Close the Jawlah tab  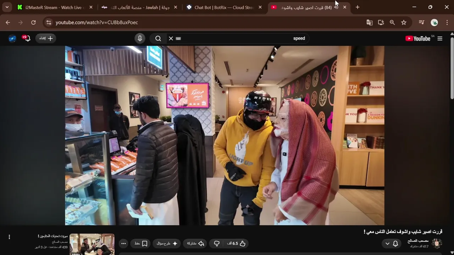click(x=176, y=7)
